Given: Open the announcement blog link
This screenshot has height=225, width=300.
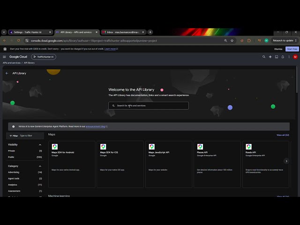Looking at the screenshot, I should click(x=96, y=127).
